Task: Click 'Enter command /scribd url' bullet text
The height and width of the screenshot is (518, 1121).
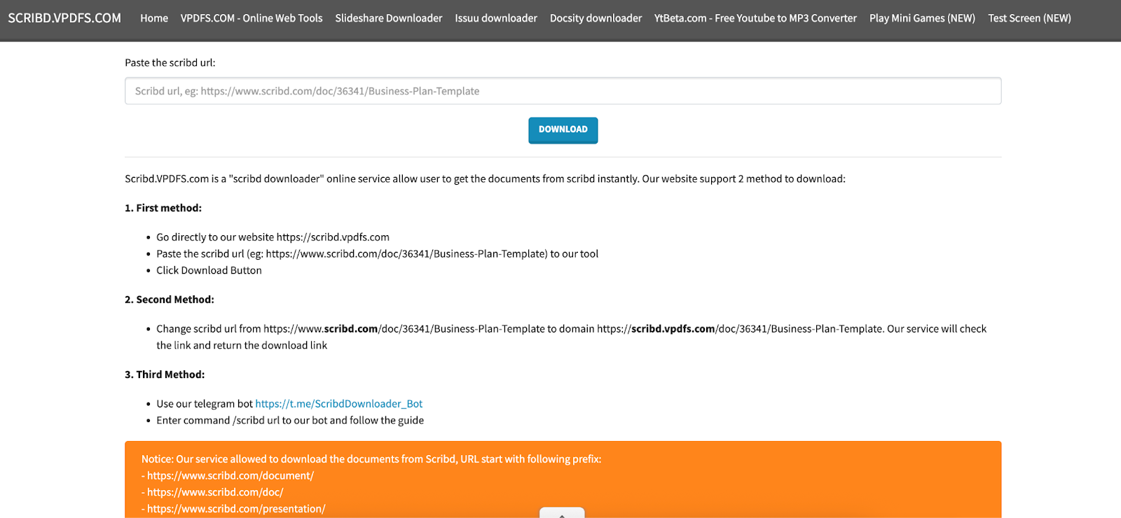Action: (x=290, y=421)
